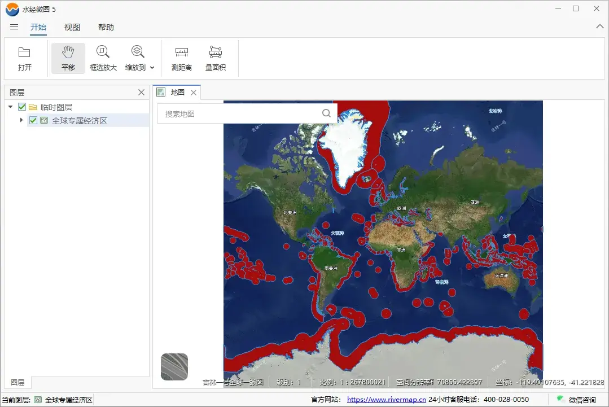Open the hamburger menu icon
Image resolution: width=609 pixels, height=407 pixels.
(x=14, y=27)
